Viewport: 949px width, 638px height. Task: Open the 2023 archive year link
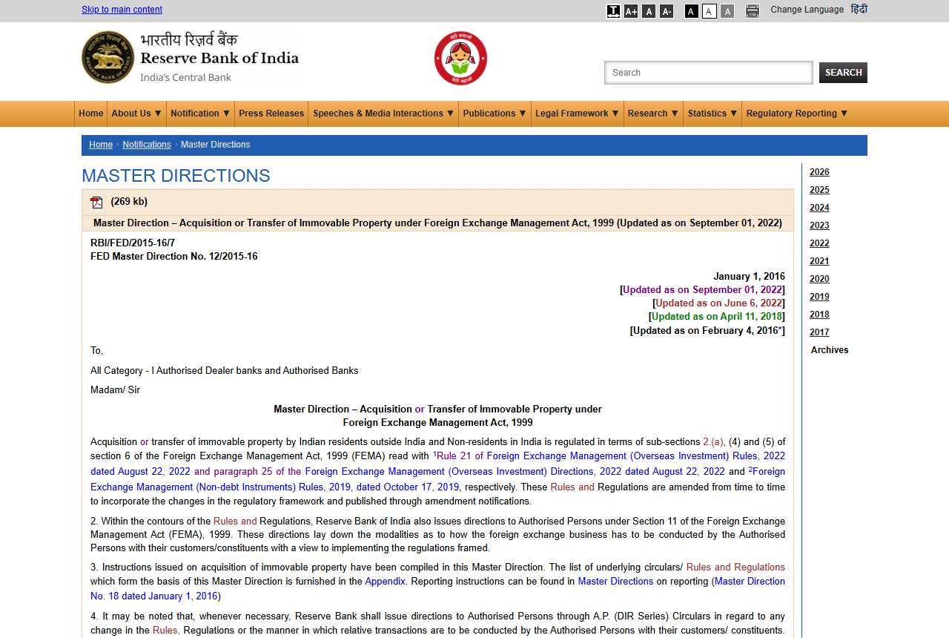coord(819,226)
